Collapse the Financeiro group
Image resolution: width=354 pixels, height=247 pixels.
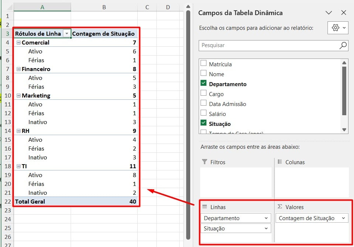(18, 69)
